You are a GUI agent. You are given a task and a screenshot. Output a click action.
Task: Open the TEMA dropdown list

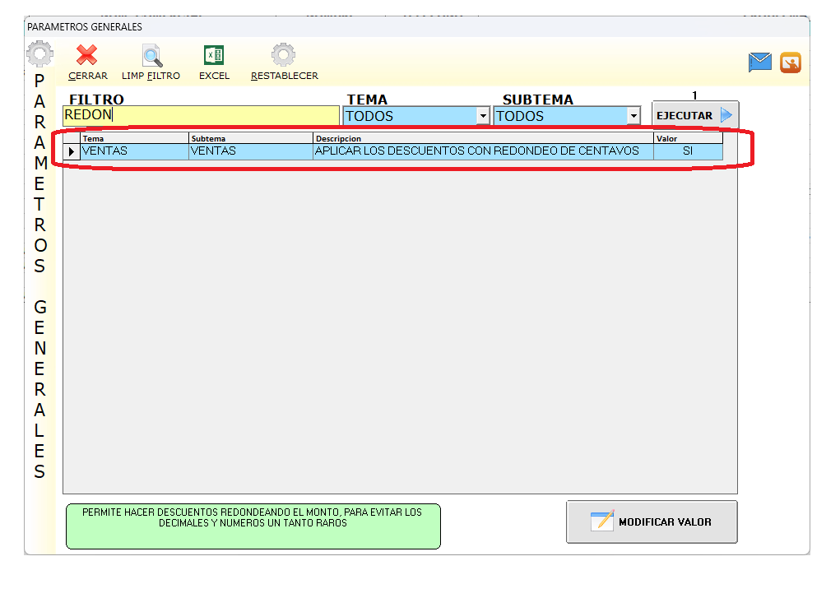click(x=483, y=116)
